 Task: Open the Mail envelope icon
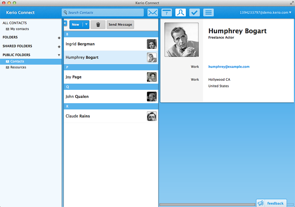[x=153, y=12]
